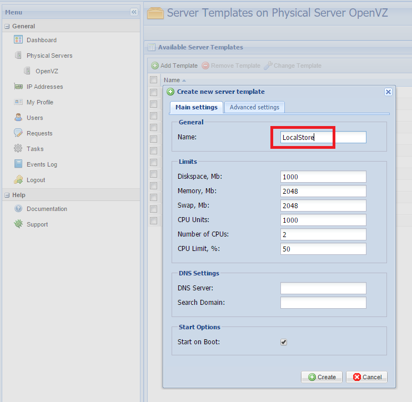412x402 pixels.
Task: Click the Memory, Mb field
Action: pos(323,191)
